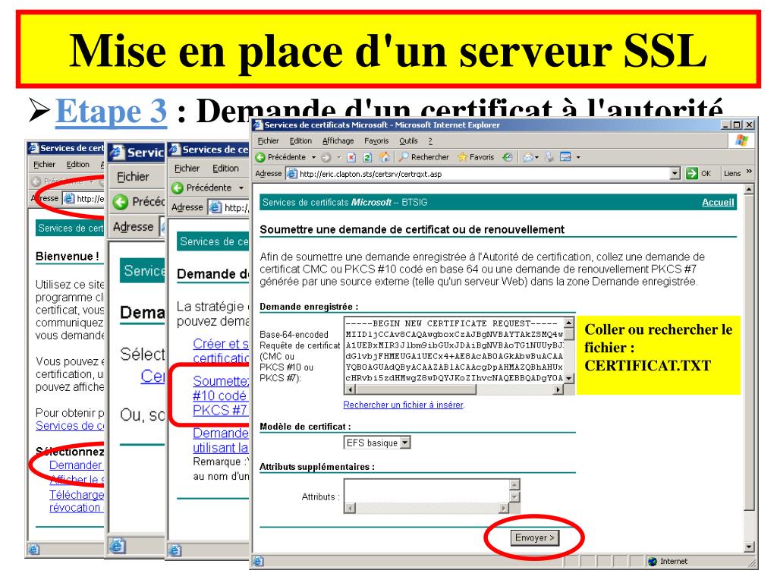The width and height of the screenshot is (777, 583).
Task: Click the Mail envelope toolbar icon
Action: [528, 157]
